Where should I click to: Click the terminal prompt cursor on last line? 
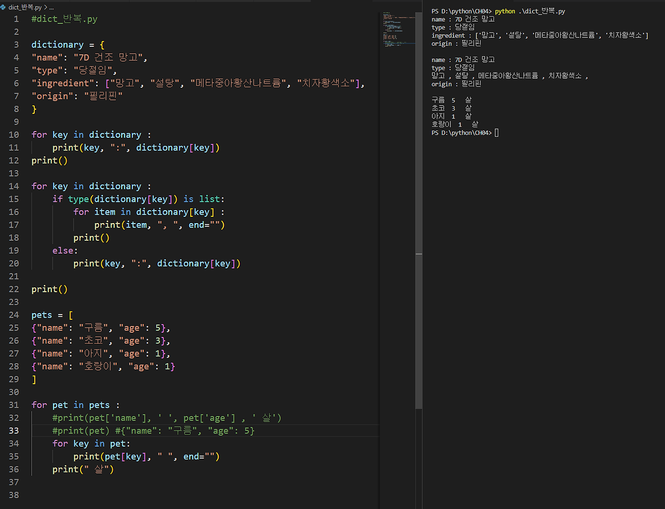[x=497, y=133]
